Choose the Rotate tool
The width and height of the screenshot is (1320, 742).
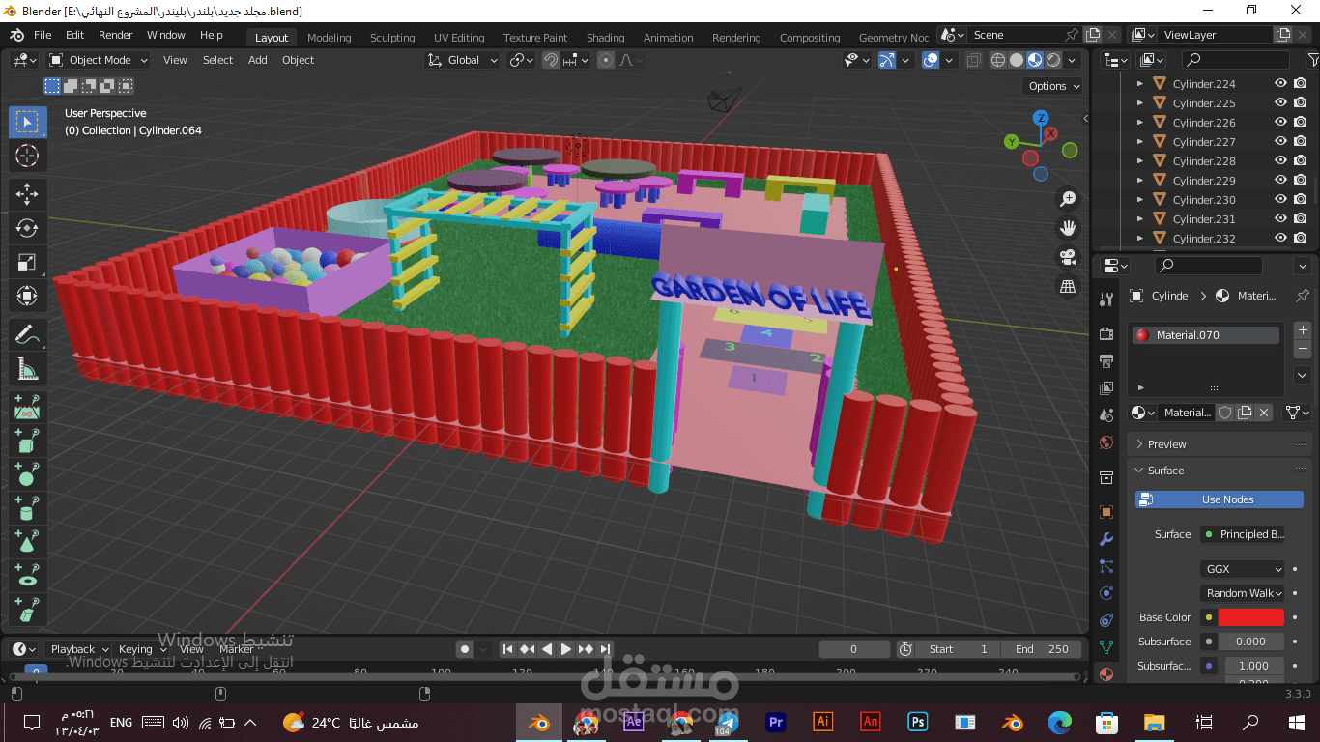(x=27, y=228)
